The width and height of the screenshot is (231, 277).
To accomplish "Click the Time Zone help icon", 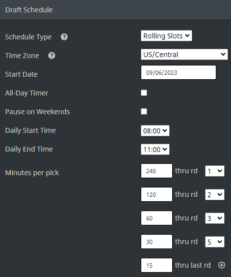I will 51,56.
